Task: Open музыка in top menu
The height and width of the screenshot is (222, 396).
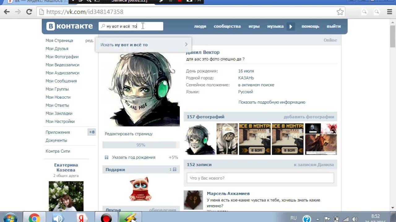Action: tap(275, 26)
